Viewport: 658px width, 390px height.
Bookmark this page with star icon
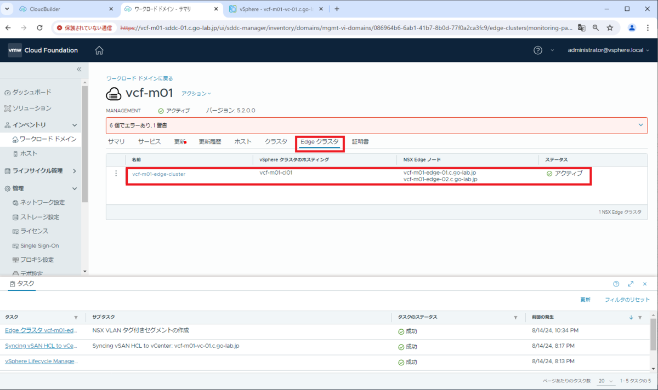610,28
